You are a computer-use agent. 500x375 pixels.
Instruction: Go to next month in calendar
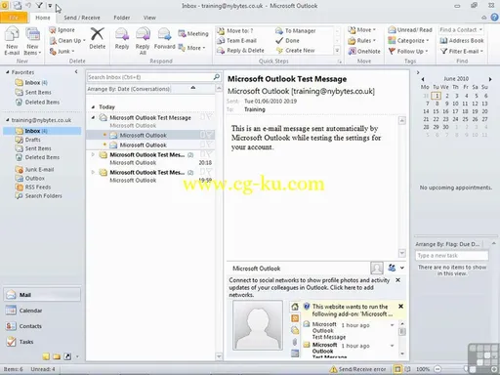489,79
